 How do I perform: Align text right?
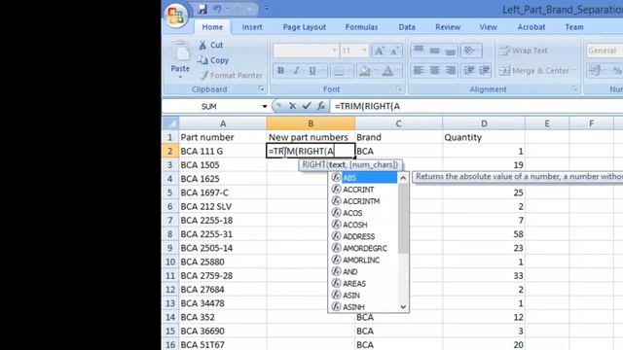[x=451, y=71]
